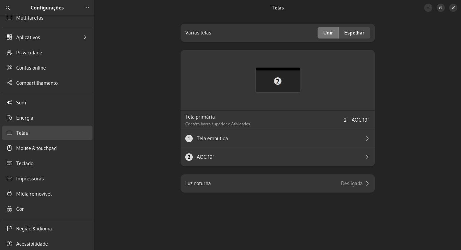Open Luz noturna settings
This screenshot has width=461, height=250.
278,183
